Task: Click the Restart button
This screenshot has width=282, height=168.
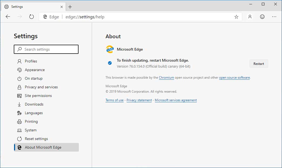Action: tap(259, 64)
